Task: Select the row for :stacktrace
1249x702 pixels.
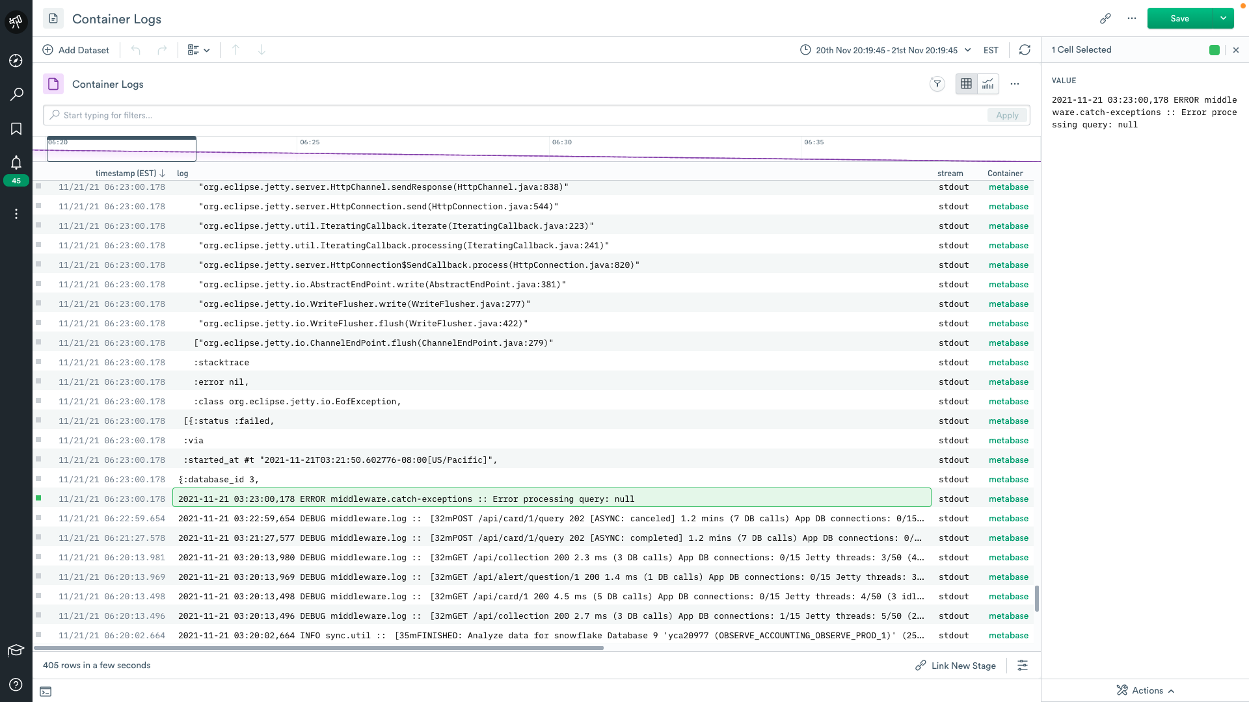Action: tap(38, 362)
